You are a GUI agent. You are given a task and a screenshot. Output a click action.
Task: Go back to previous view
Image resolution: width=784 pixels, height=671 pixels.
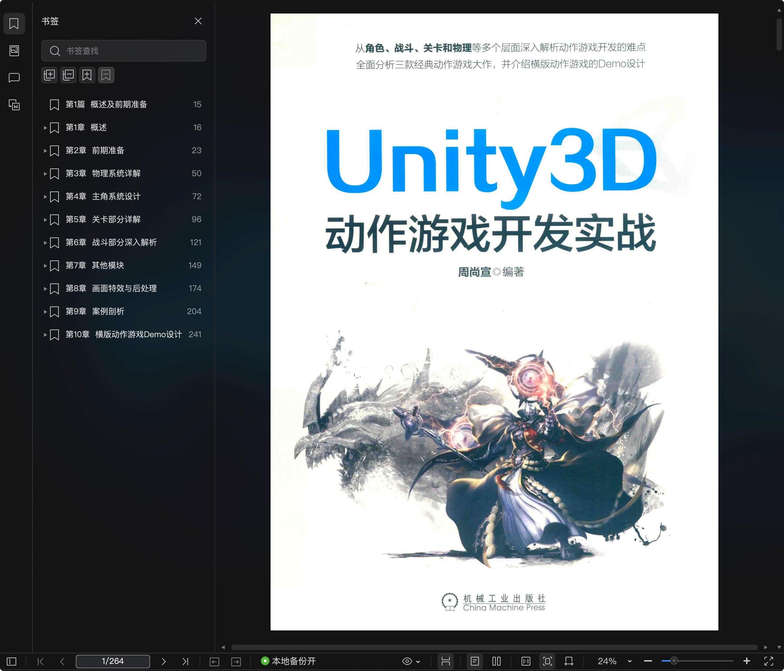(214, 662)
